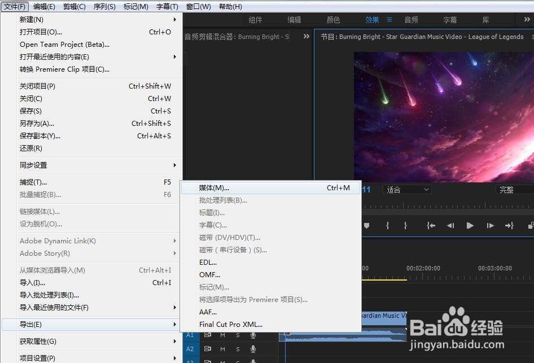The height and width of the screenshot is (363, 534).
Task: Click the Mark Out brace icon
Action: tap(405, 225)
